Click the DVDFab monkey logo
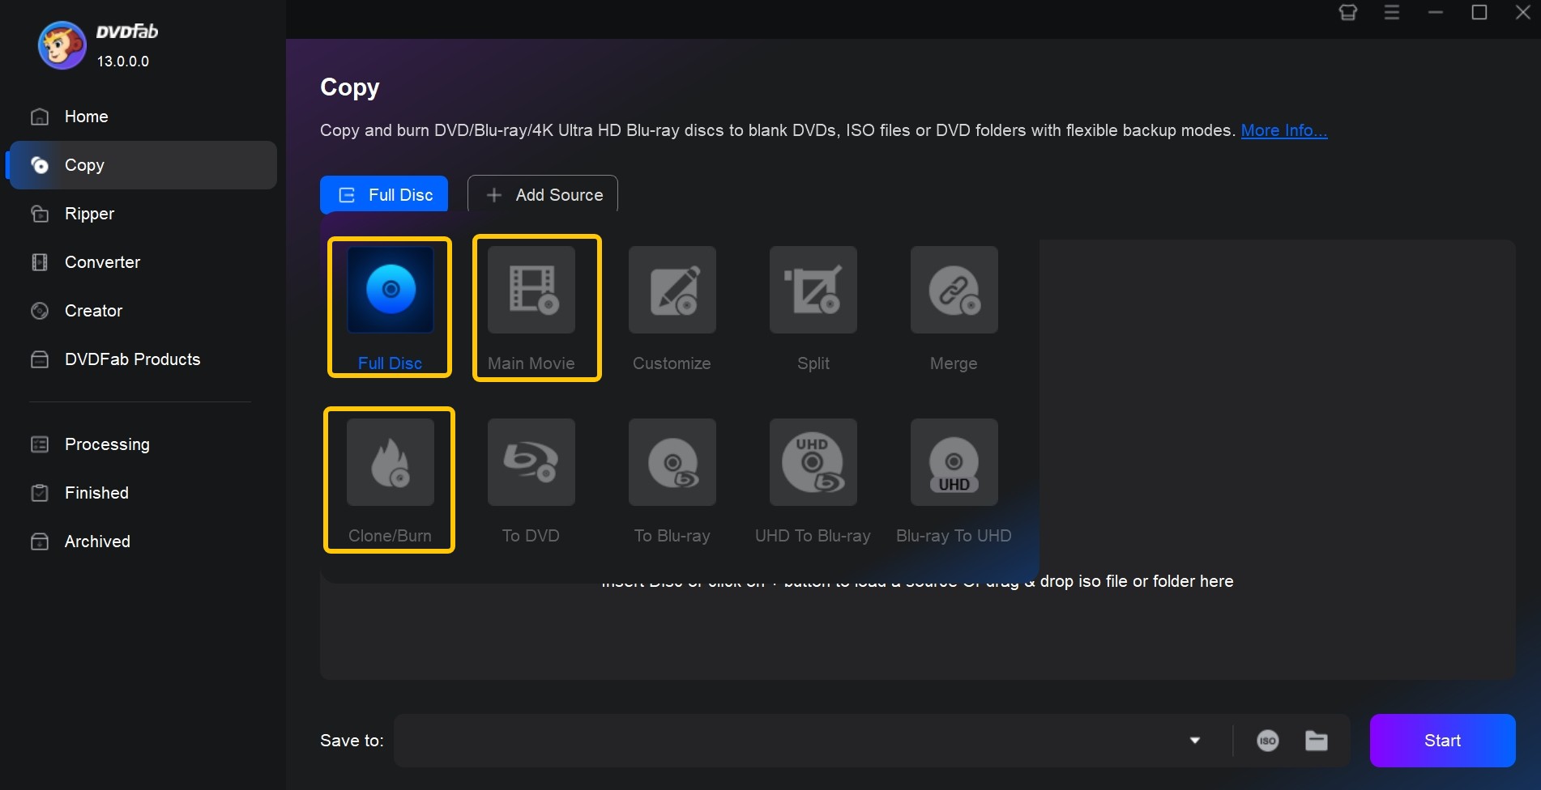This screenshot has height=790, width=1541. pos(62,45)
